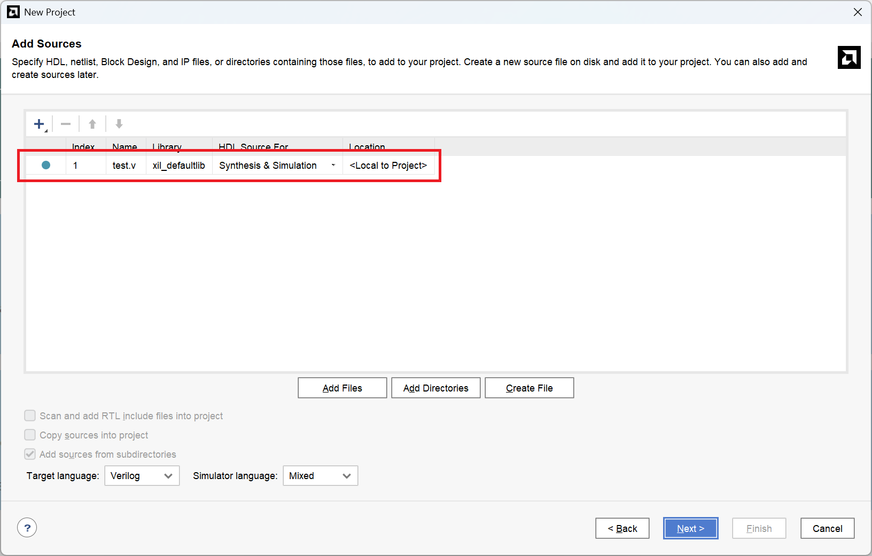Check Copy sources into project
872x556 pixels.
click(x=30, y=435)
